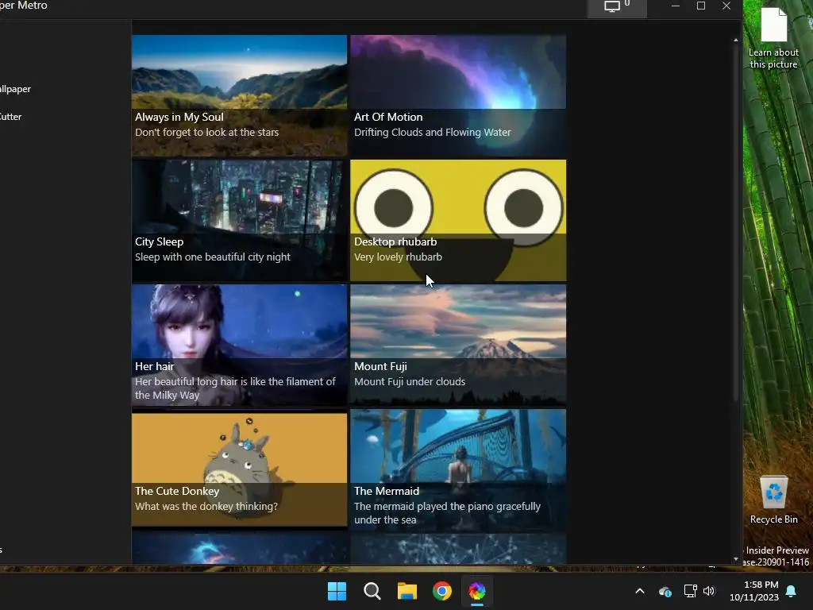
Task: Choose the City Sleep wallpaper
Action: click(x=239, y=221)
